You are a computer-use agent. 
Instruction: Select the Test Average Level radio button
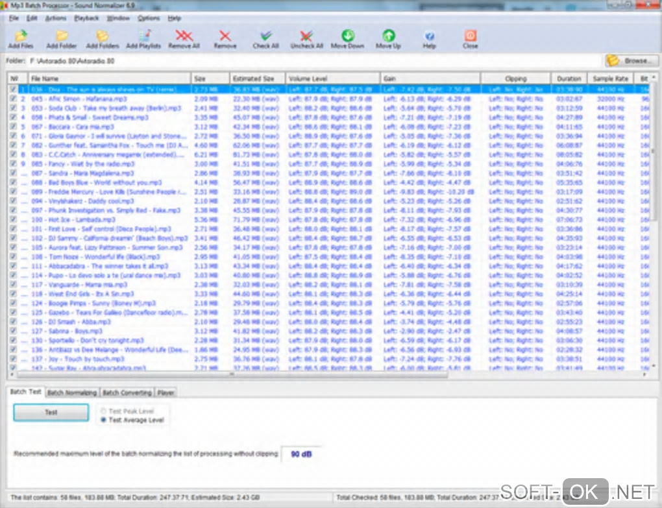point(103,420)
